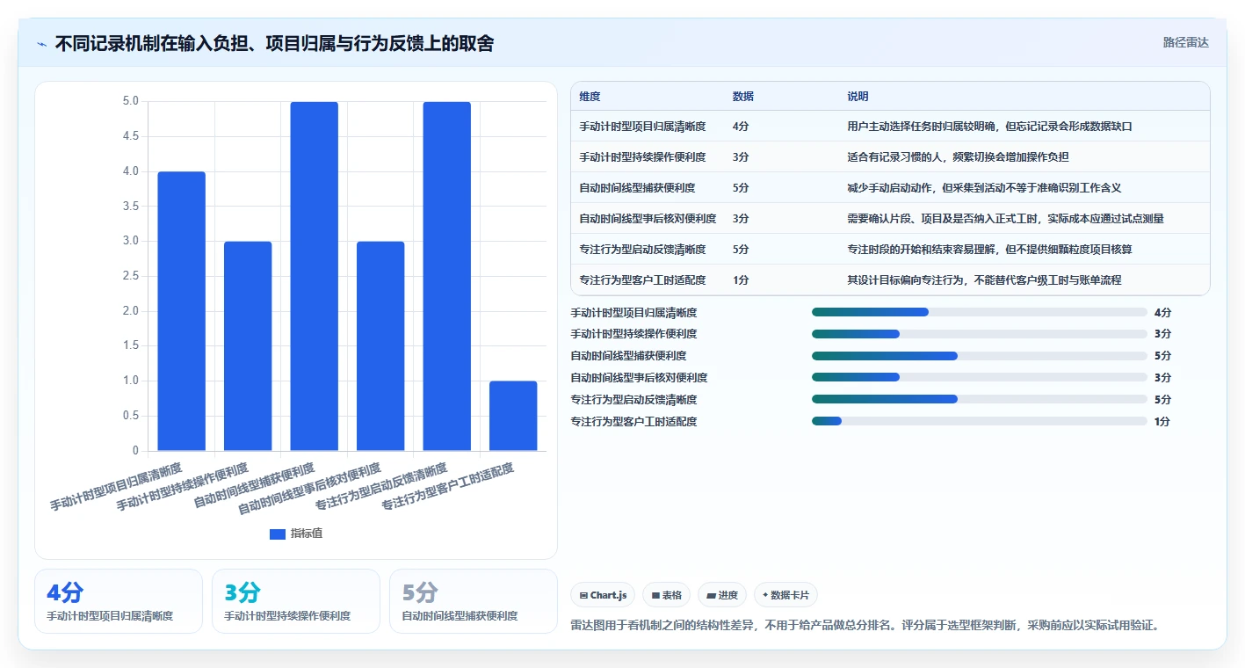The width and height of the screenshot is (1245, 668).
Task: Click description 减少手动启动动作
Action: [889, 188]
